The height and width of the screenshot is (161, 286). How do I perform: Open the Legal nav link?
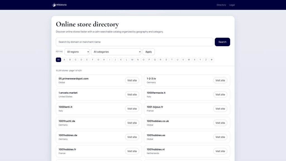(x=232, y=5)
